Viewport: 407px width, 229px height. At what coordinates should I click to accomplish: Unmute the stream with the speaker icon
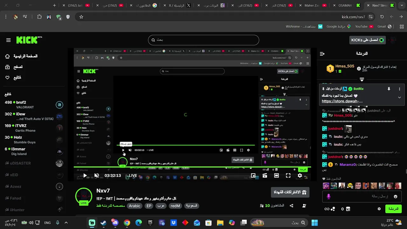[97, 176]
